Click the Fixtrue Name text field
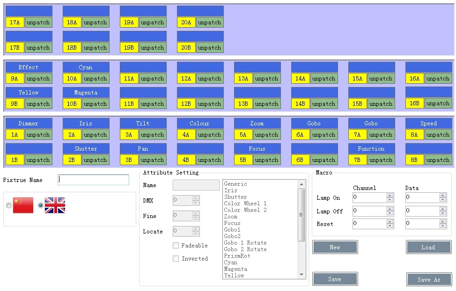This screenshot has height=291, width=456. tap(93, 180)
